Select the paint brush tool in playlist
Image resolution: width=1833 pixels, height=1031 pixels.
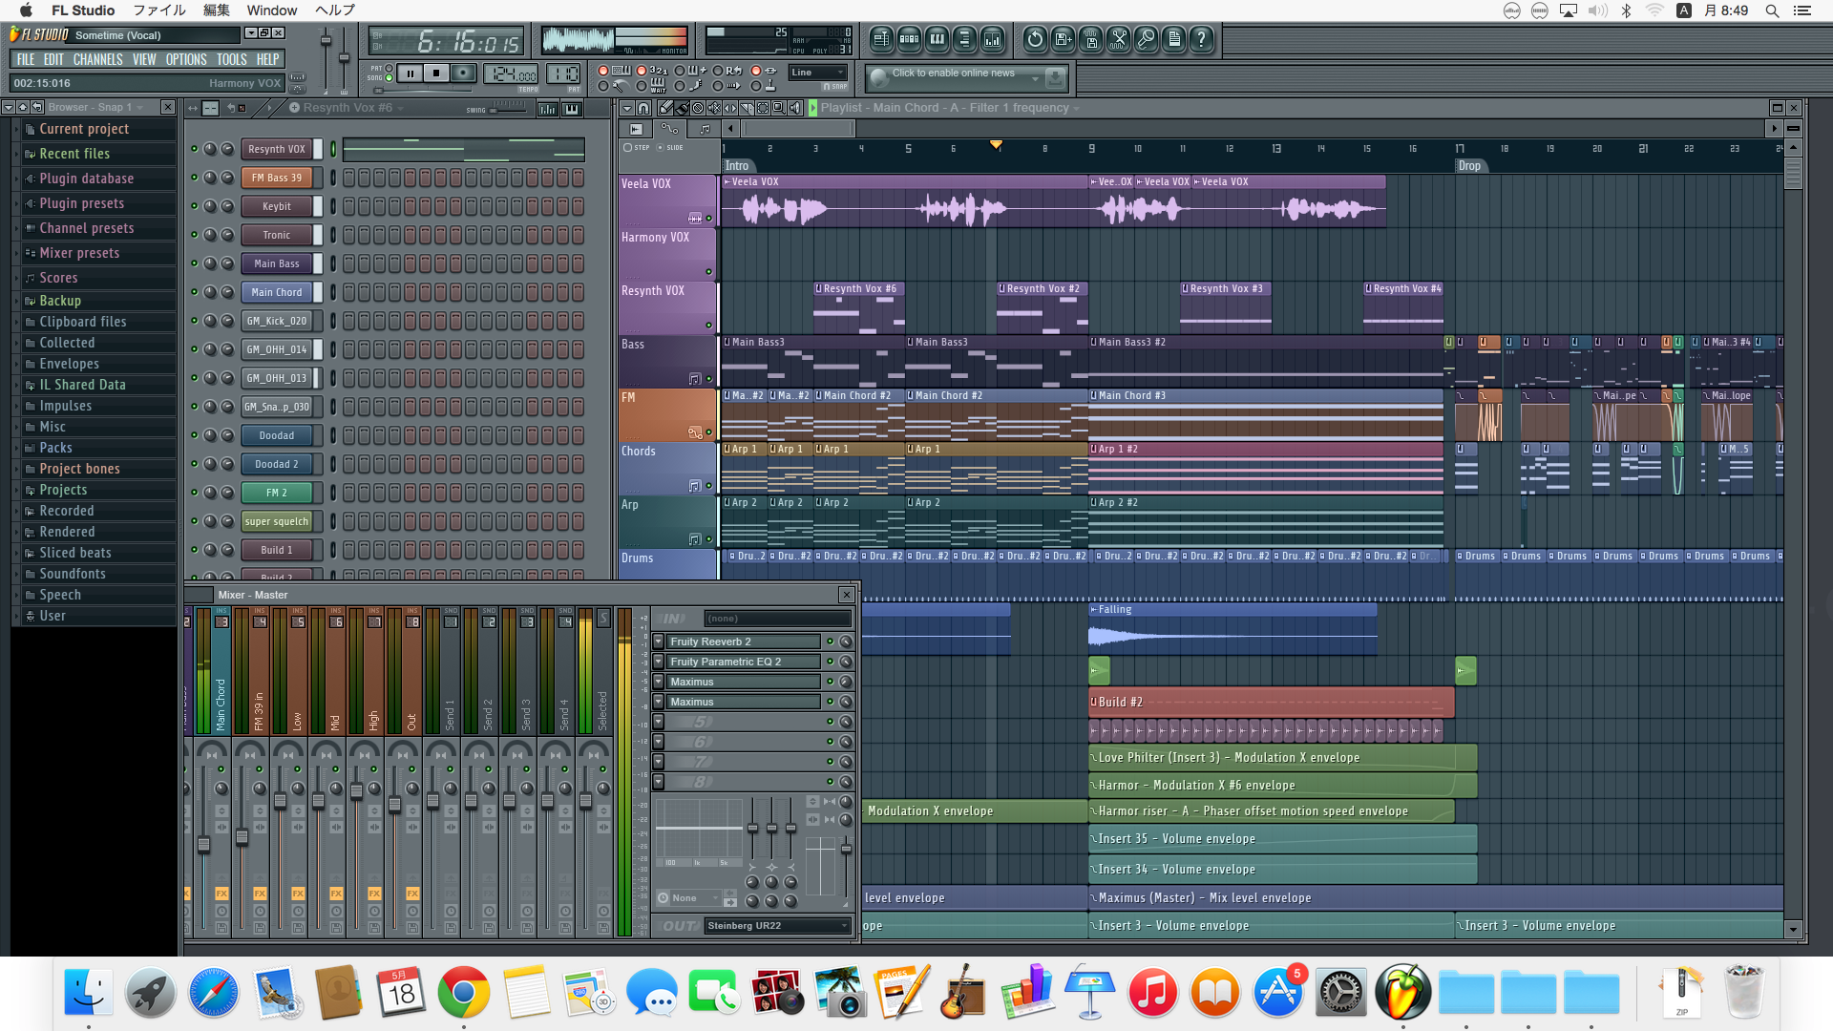[x=682, y=108]
